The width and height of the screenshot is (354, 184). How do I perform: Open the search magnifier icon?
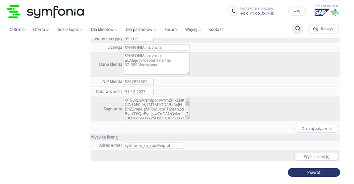click(298, 29)
